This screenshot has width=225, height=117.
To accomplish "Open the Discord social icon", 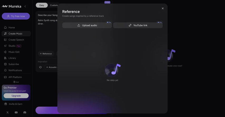I will point(25,113).
